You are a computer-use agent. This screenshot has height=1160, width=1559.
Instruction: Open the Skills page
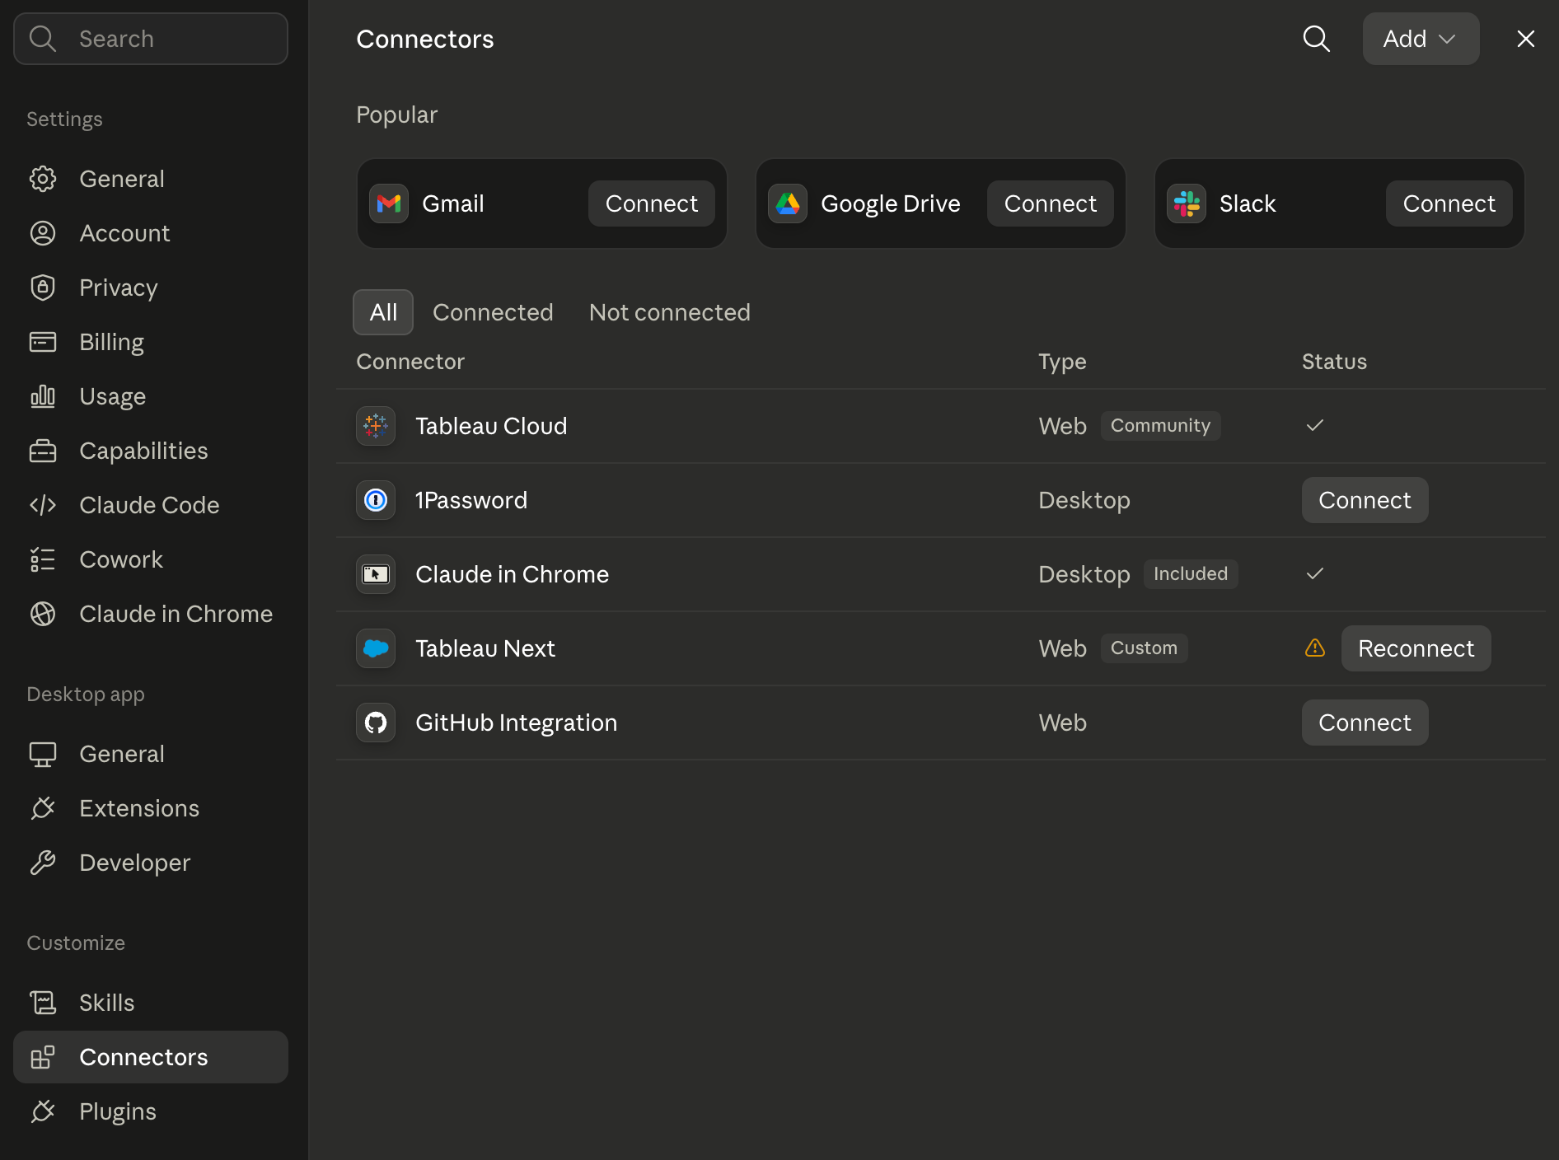[x=151, y=1003]
